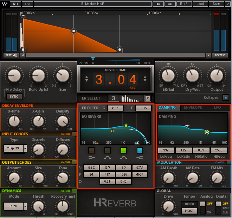Play the TEST speaker sound
The width and height of the screenshot is (232, 218).
11,55
